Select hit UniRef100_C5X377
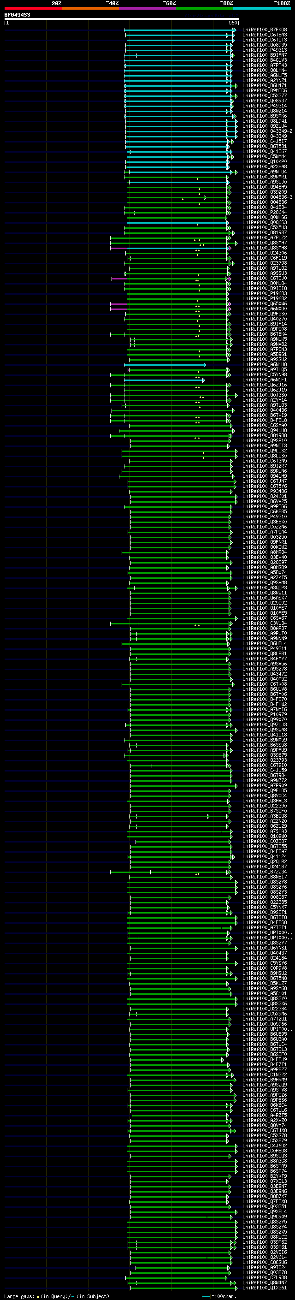Screen dimensions: 295x1300 [265, 96]
